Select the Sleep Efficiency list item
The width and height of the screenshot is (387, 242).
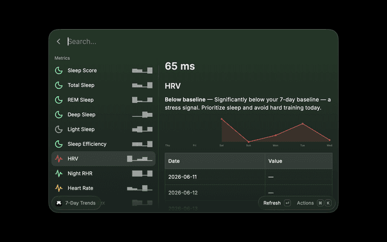pos(103,144)
